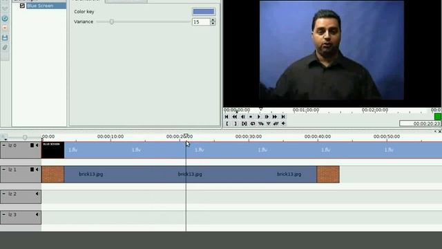Mute audio on track 0
This screenshot has height=249, width=442.
pos(37,145)
